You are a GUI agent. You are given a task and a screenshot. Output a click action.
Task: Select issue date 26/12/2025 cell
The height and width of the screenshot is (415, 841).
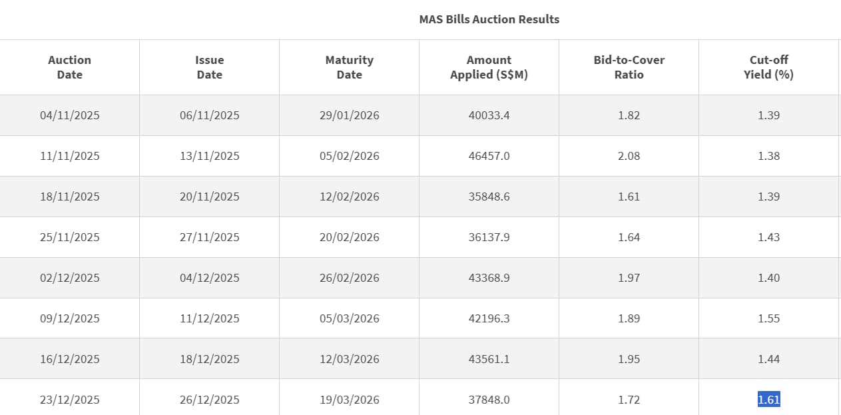pos(209,400)
